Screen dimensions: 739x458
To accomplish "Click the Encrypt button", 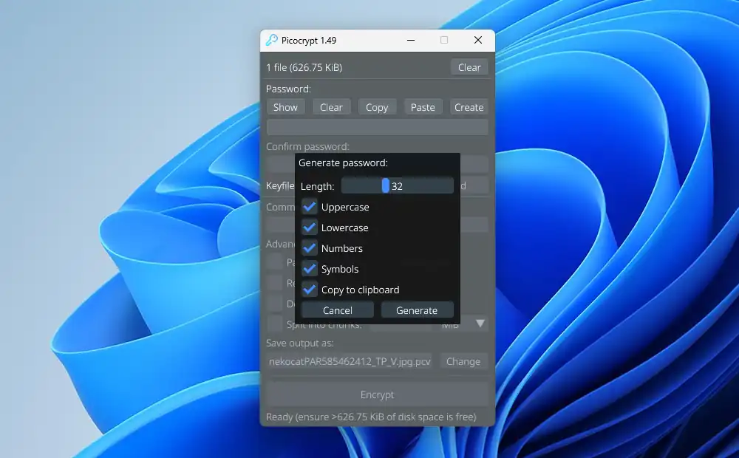I will point(377,395).
